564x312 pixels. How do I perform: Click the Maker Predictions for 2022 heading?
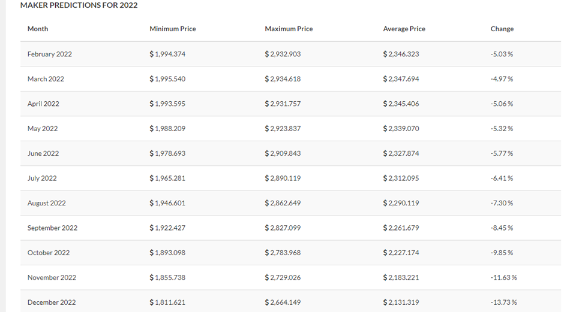click(x=79, y=5)
